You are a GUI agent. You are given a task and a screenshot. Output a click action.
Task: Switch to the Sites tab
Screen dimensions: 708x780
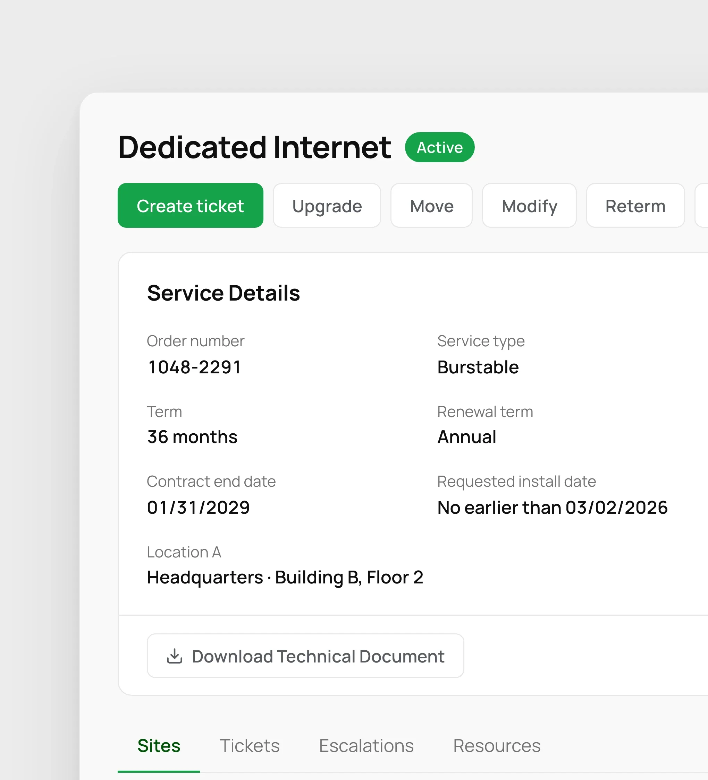159,746
